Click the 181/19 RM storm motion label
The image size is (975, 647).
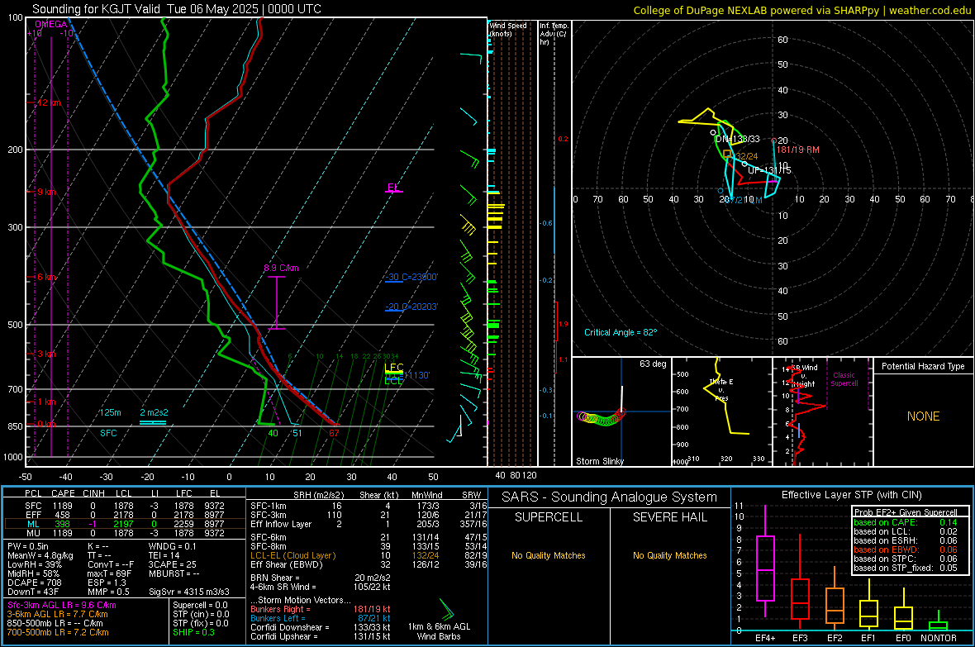[798, 150]
